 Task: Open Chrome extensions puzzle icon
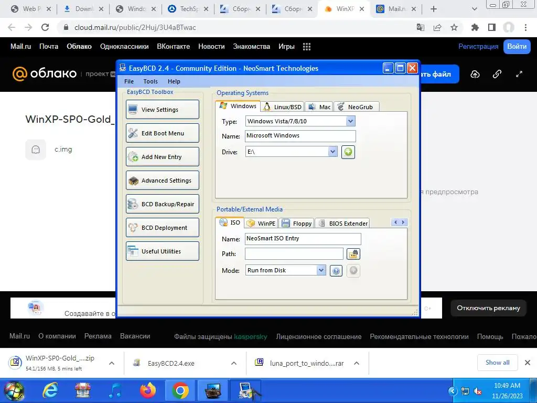(x=475, y=27)
